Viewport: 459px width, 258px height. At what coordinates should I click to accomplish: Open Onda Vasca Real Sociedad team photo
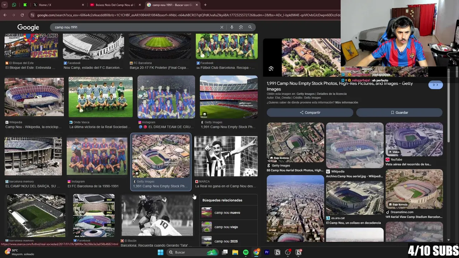(x=100, y=97)
